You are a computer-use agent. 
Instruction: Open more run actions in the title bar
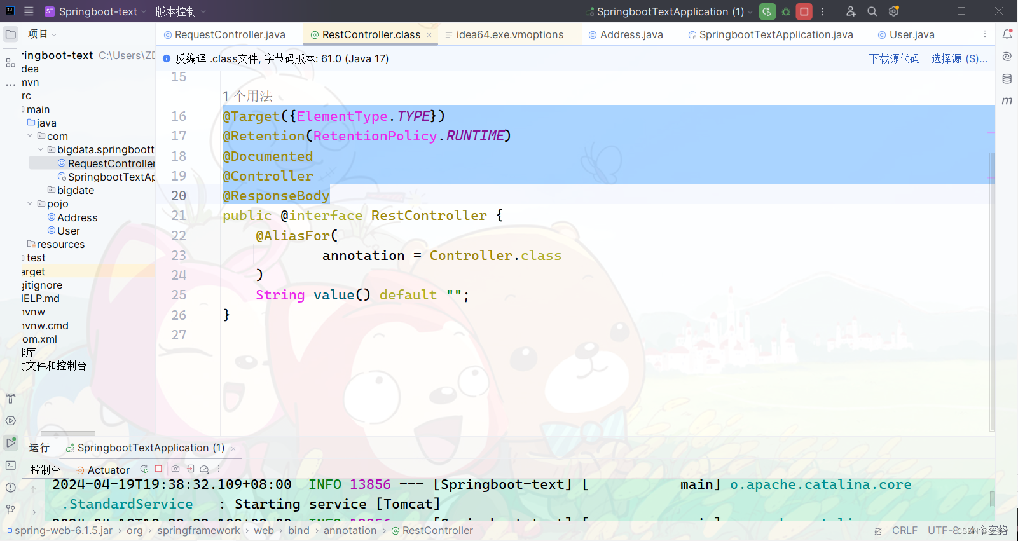coord(823,11)
